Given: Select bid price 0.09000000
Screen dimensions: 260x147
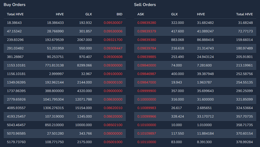Looking at the screenshot, I should click(113, 91).
